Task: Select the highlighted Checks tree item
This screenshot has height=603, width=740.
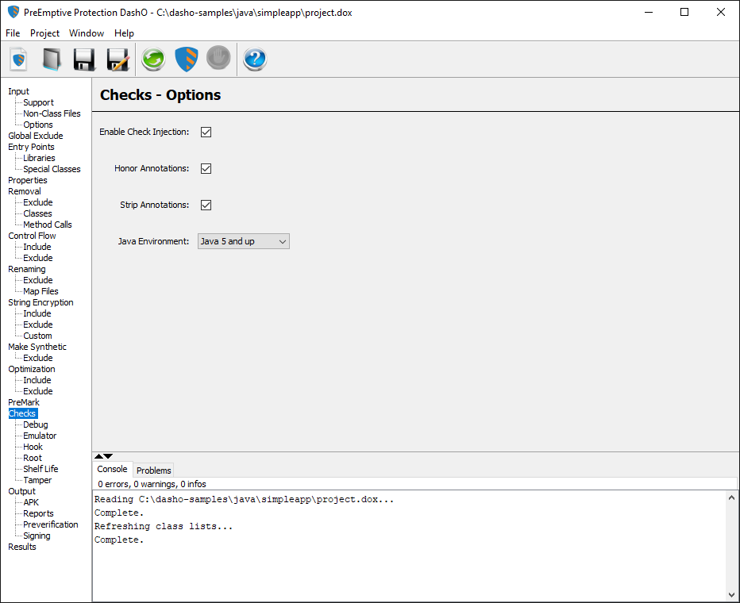Action: pos(22,413)
